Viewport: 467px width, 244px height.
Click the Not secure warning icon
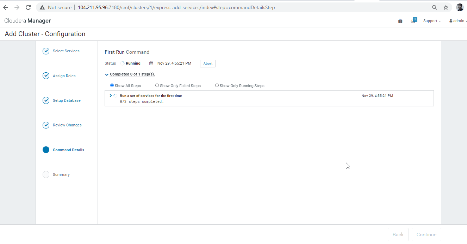pos(42,7)
